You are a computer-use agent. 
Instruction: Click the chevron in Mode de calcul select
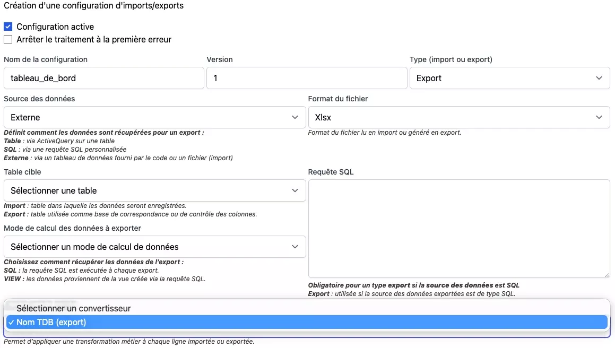point(295,247)
